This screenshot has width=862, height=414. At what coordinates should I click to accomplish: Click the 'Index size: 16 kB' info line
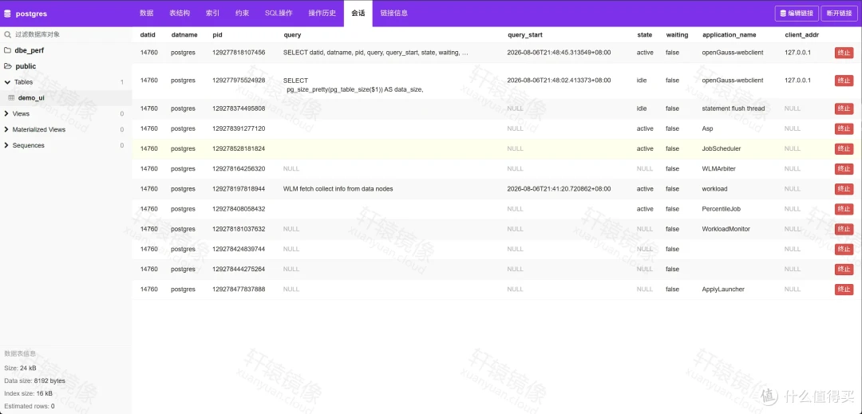coord(29,394)
